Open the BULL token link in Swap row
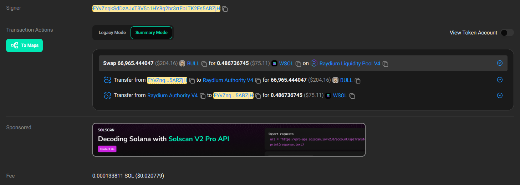The width and height of the screenshot is (520, 185). pyautogui.click(x=193, y=64)
